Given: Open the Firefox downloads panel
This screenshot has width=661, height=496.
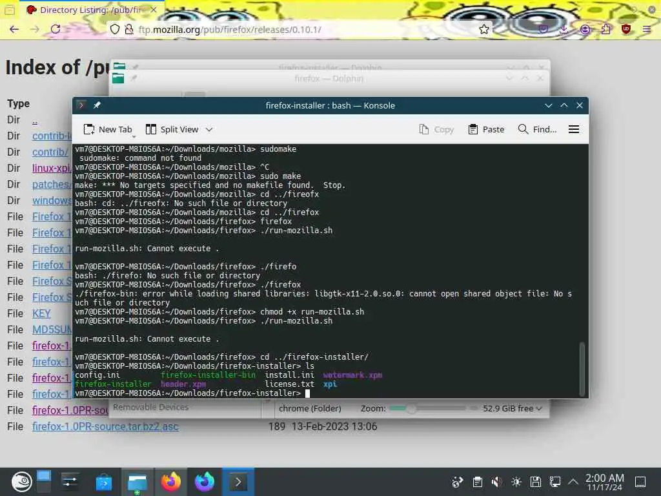Looking at the screenshot, I should pos(564,29).
